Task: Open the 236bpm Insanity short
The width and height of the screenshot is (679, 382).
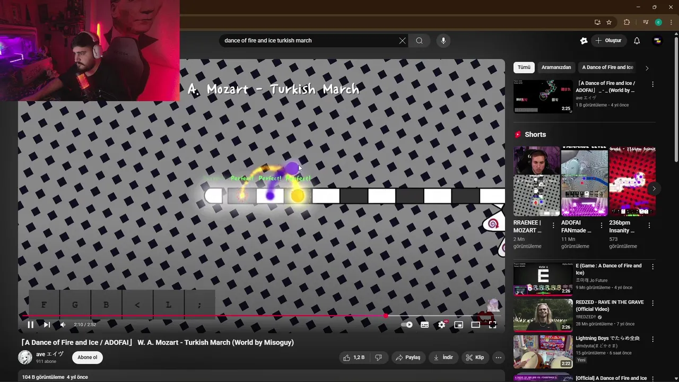Action: [x=632, y=181]
